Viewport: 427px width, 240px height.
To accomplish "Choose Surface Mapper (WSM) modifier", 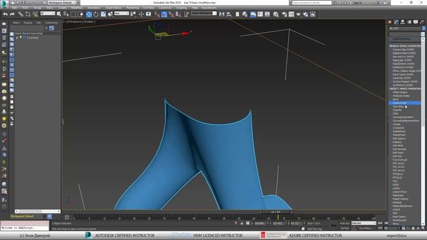I will pyautogui.click(x=405, y=81).
